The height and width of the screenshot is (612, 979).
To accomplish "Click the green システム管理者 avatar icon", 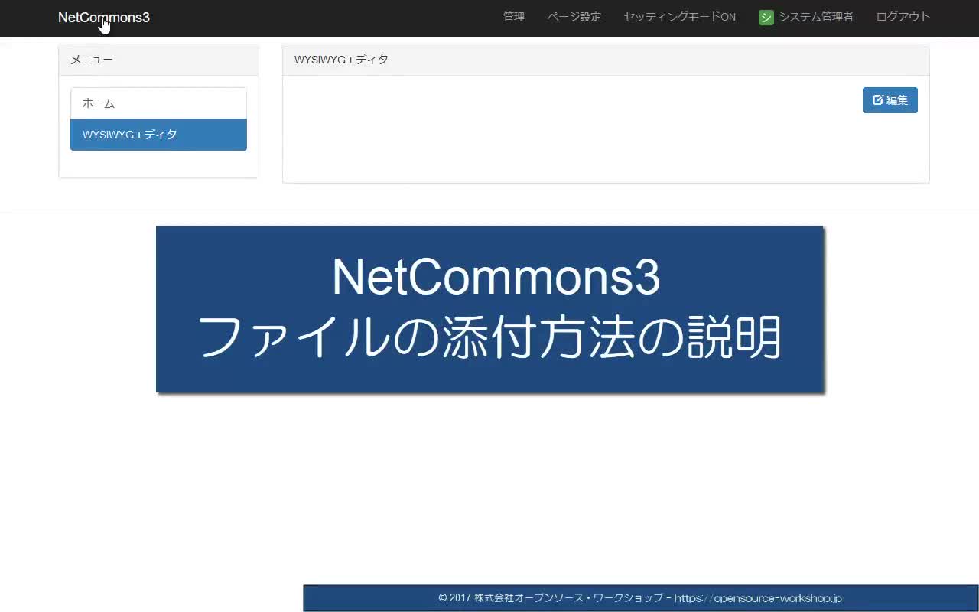I will click(x=766, y=17).
